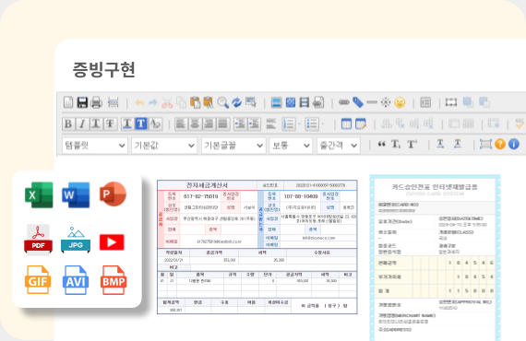Click the Print icon in toolbar

click(x=96, y=102)
